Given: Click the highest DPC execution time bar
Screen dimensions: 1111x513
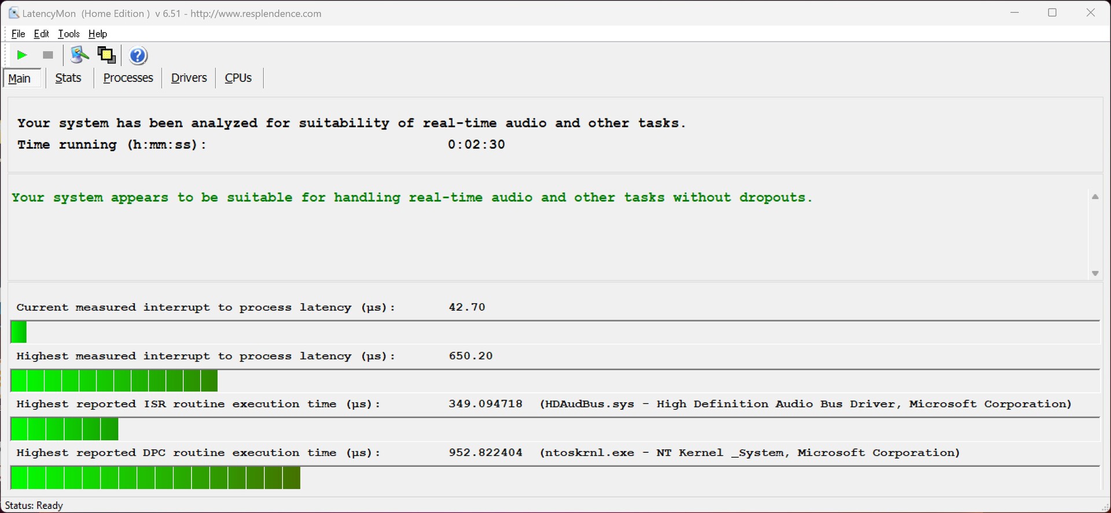Looking at the screenshot, I should pyautogui.click(x=156, y=478).
